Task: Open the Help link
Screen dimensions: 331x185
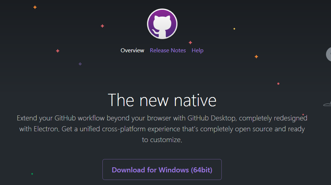Action: coord(198,50)
